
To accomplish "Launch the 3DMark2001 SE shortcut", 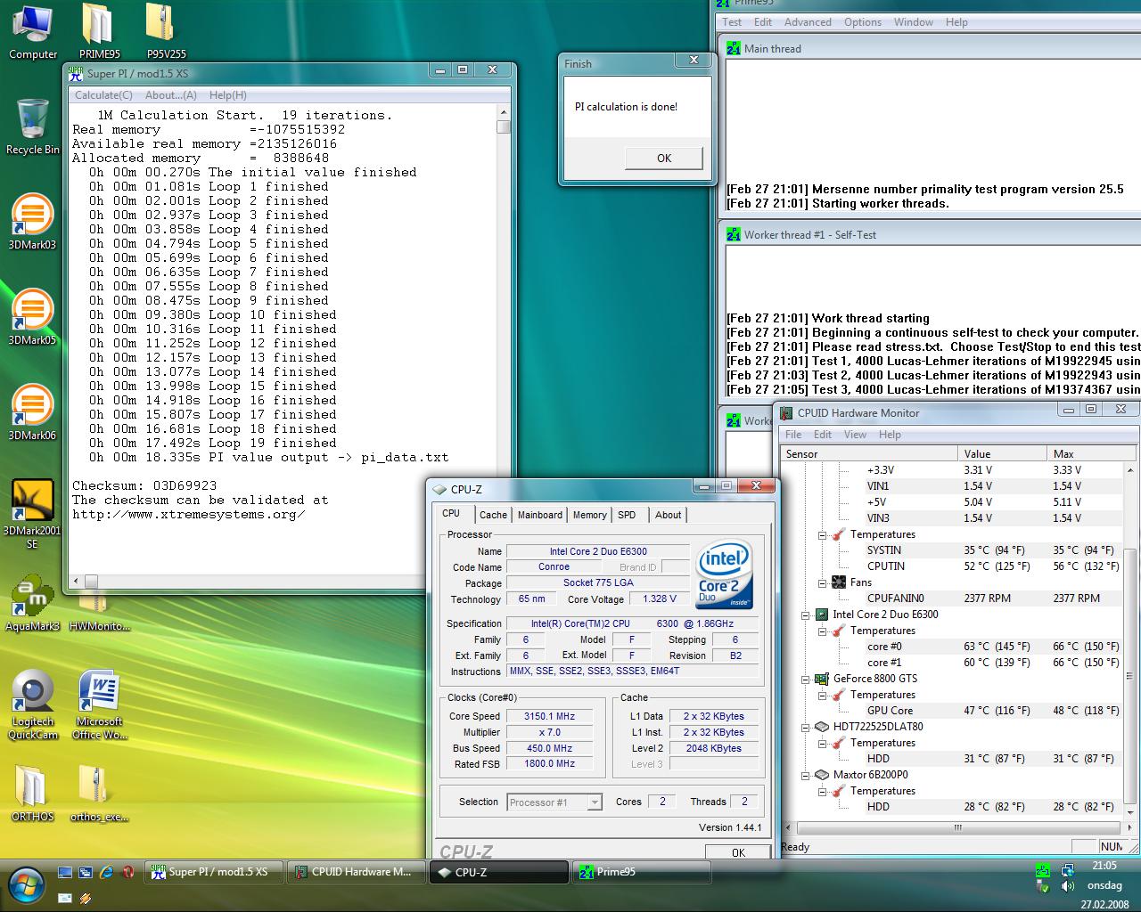I will [x=32, y=514].
